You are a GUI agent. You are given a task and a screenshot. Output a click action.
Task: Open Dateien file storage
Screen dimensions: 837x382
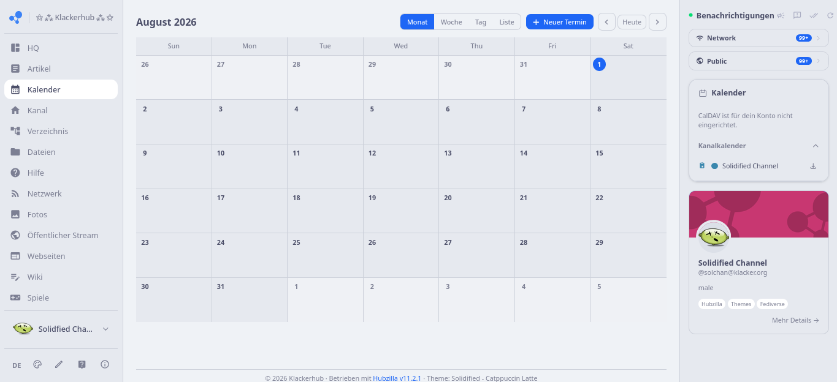(61, 152)
